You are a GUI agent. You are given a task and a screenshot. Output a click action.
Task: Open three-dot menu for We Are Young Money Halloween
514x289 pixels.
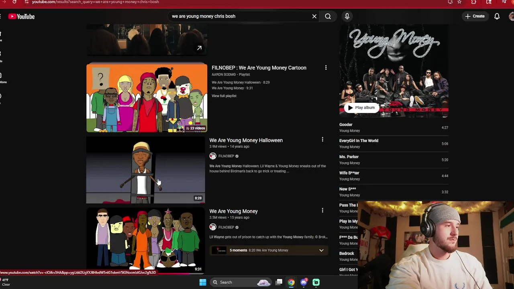tap(322, 140)
